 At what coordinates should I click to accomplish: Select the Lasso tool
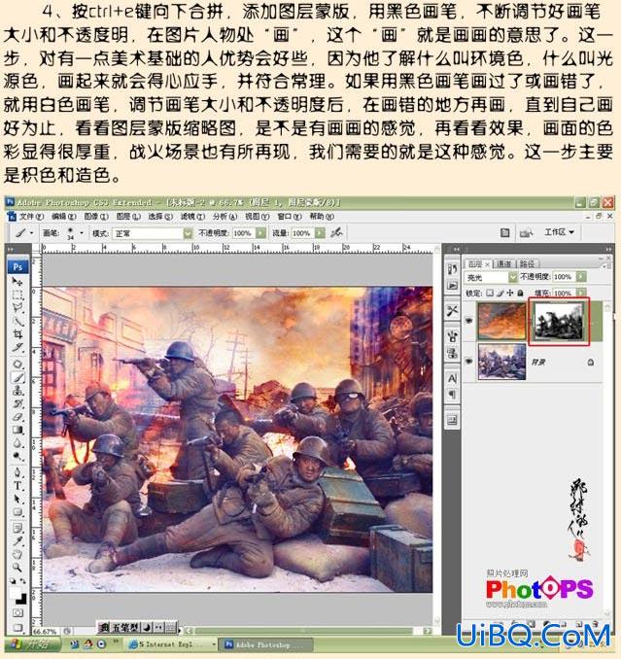[17, 308]
